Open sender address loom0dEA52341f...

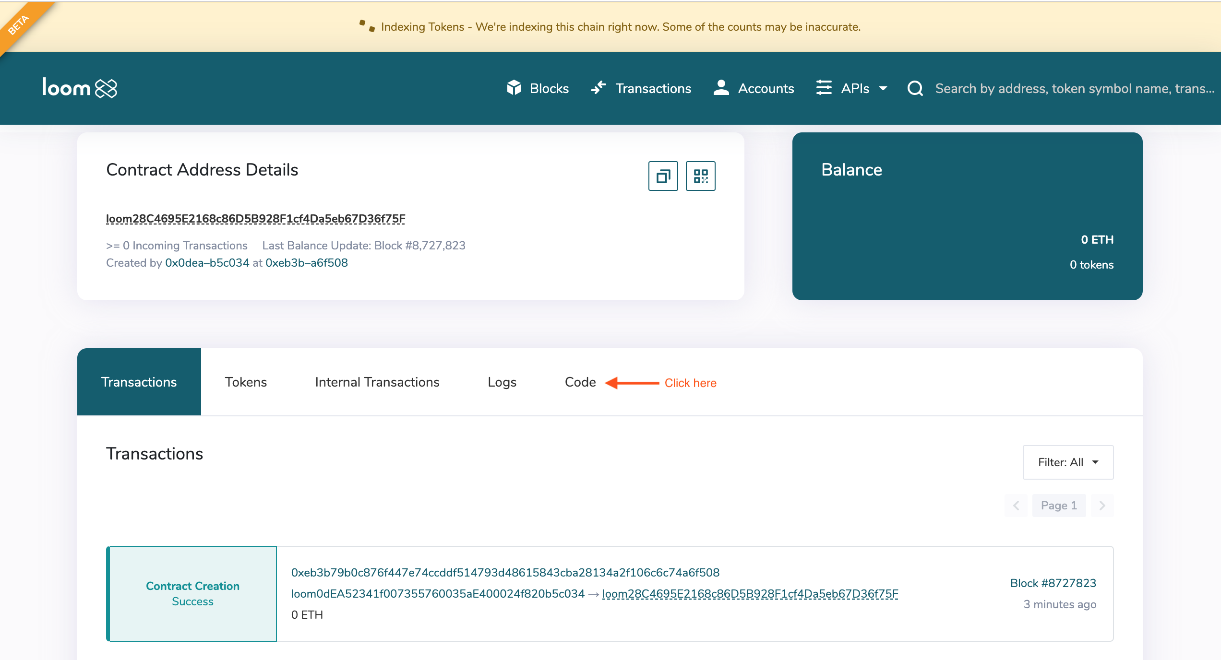438,594
